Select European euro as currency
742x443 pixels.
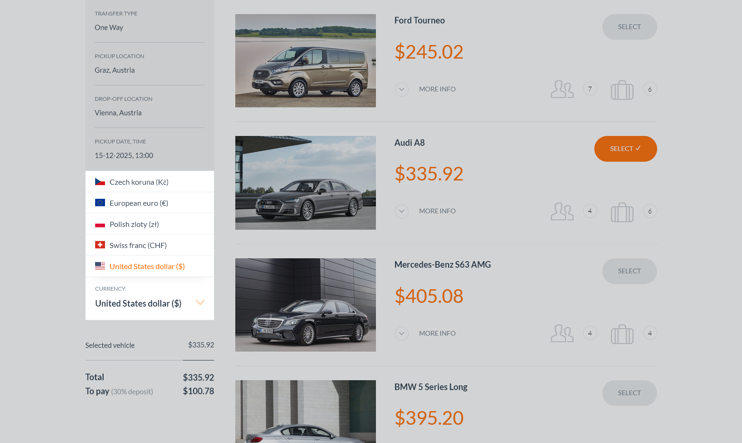tap(138, 203)
